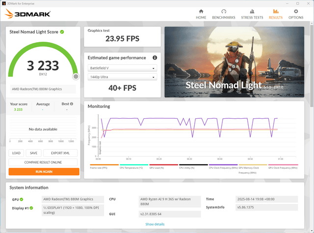Click the No data available text
314x233 pixels.
point(43,129)
